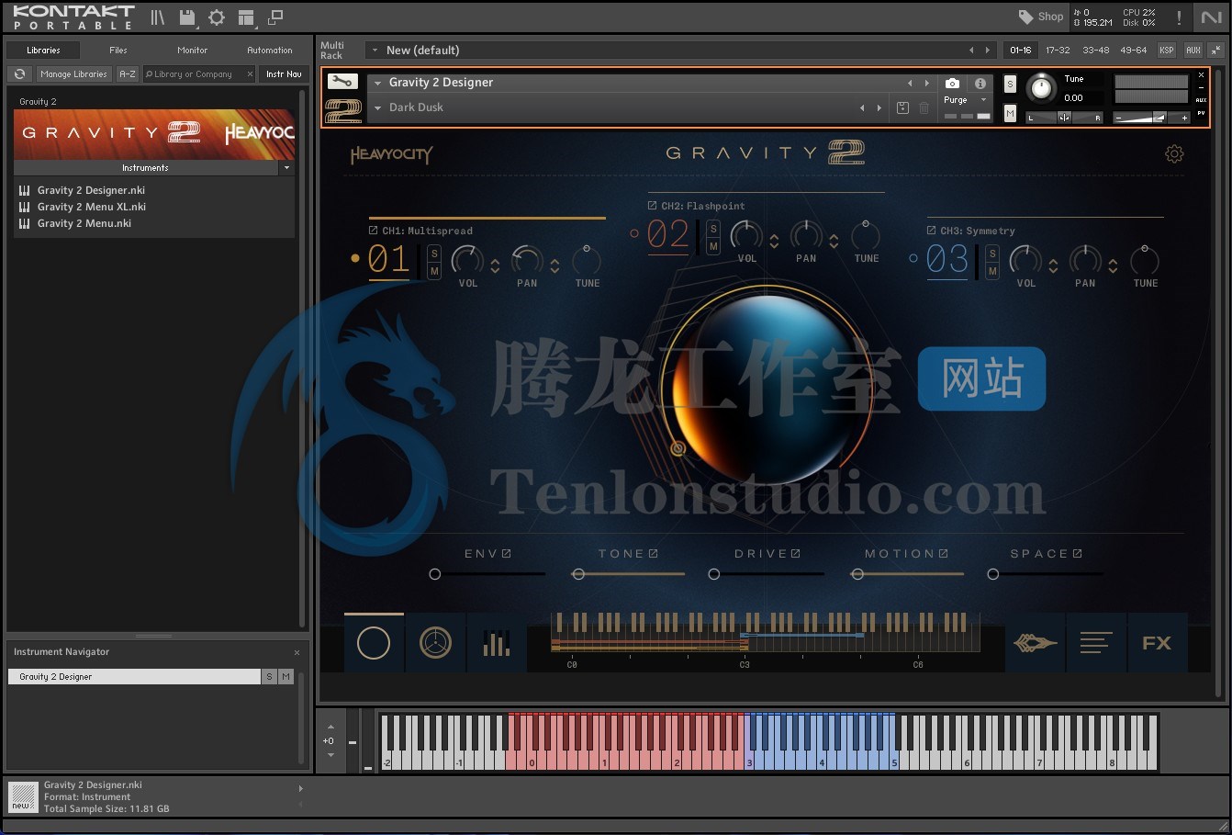Expand the Gravity 2 Instruments dropdown arrow
Image resolution: width=1232 pixels, height=835 pixels.
(286, 168)
